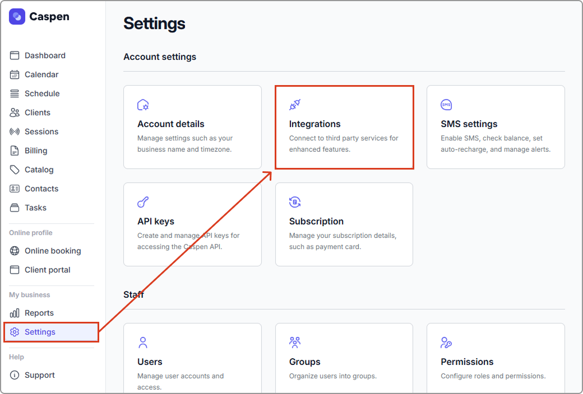Click the SMS settings bubble icon
Viewport: 583px width, 394px height.
point(446,105)
